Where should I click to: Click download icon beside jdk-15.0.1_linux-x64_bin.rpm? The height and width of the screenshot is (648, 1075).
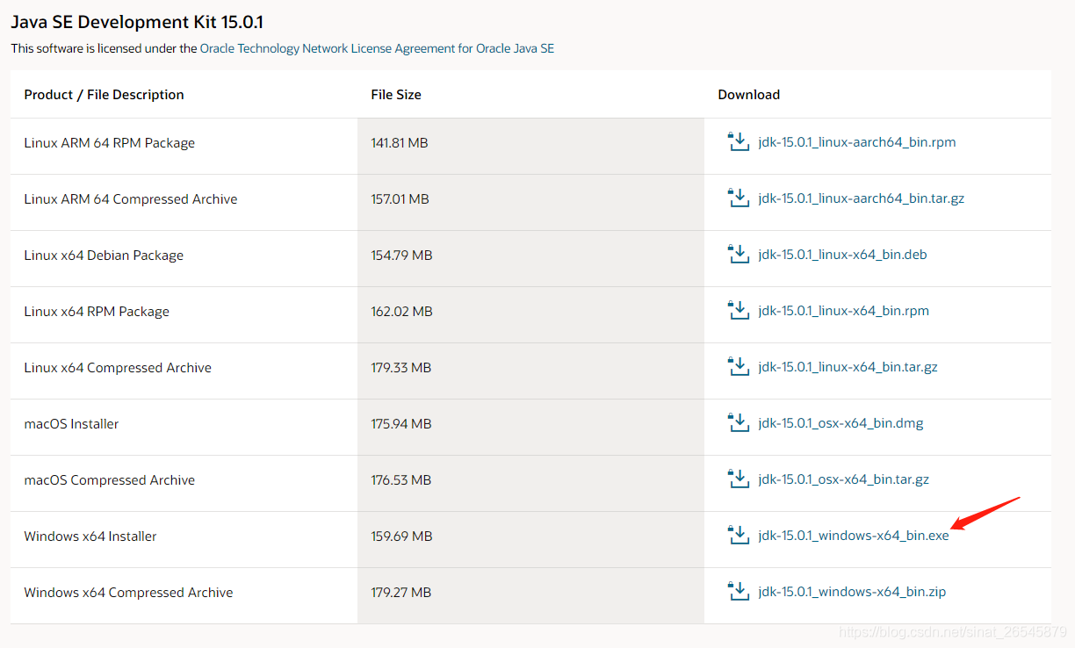tap(738, 310)
